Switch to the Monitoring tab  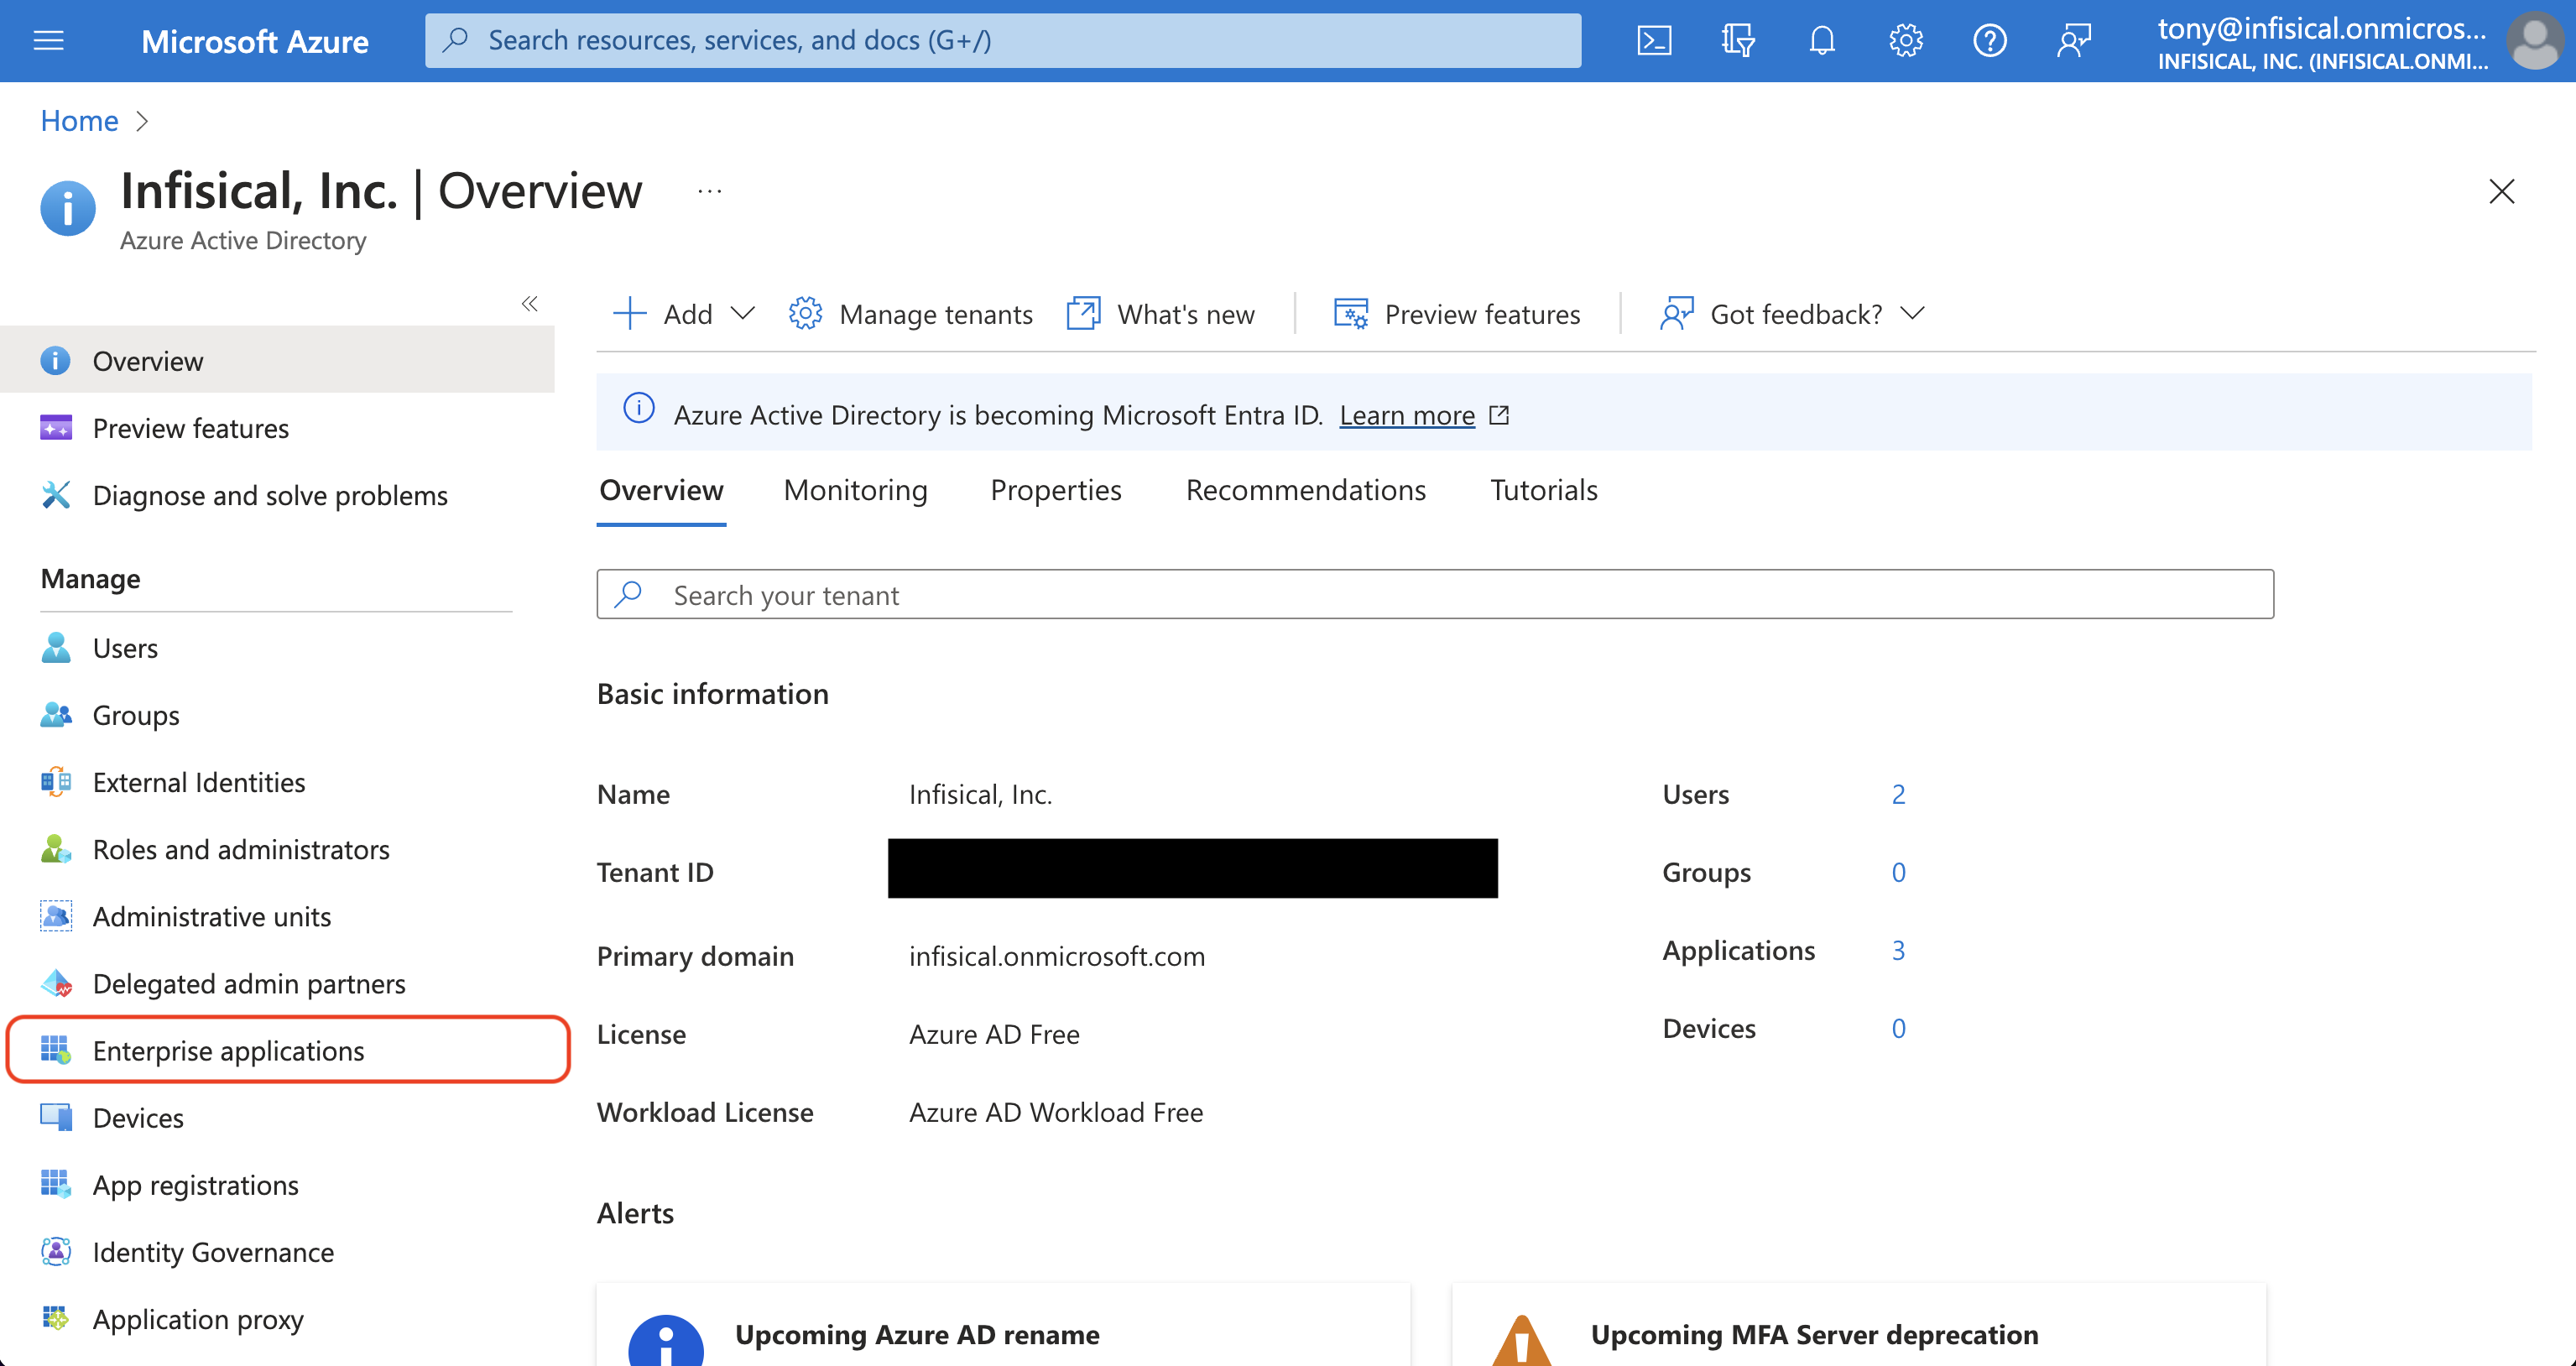(856, 490)
